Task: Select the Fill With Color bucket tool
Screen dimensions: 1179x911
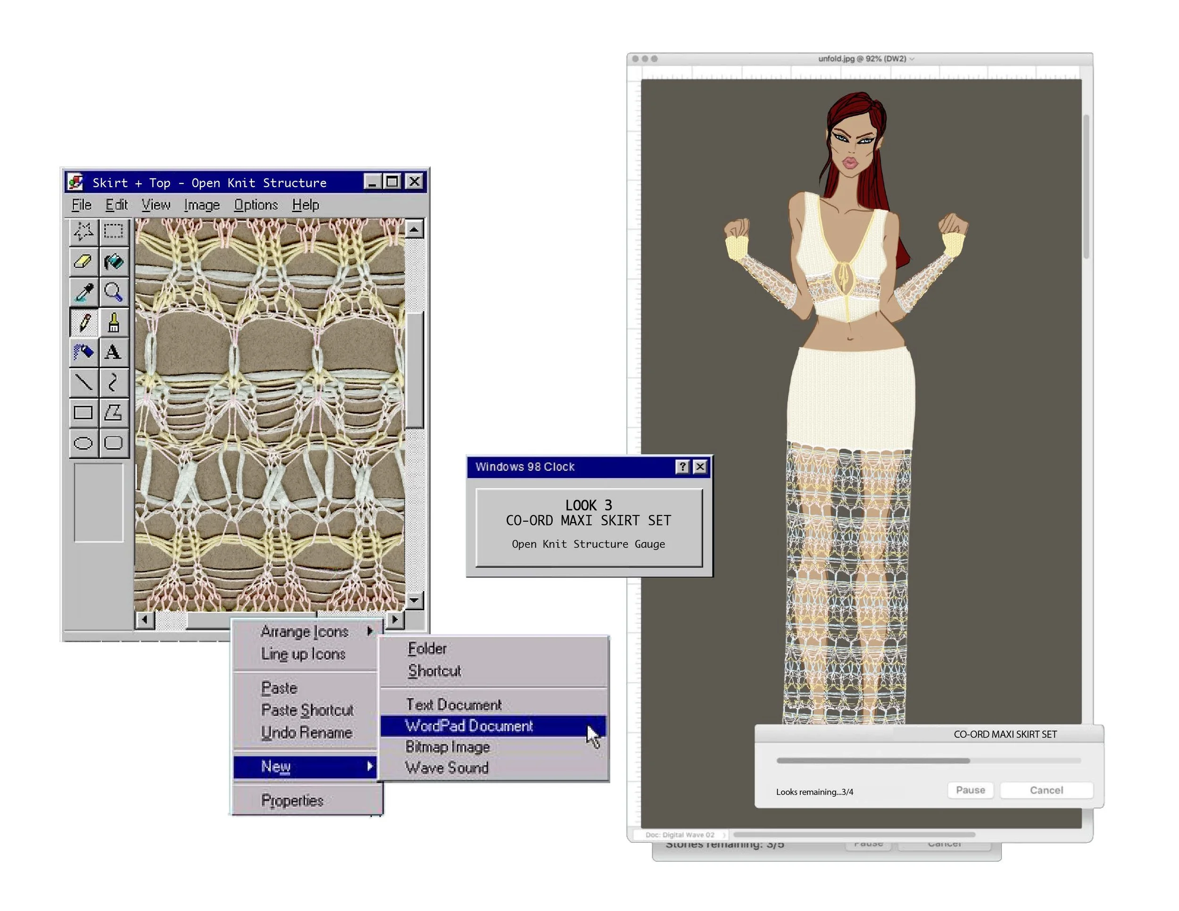Action: pyautogui.click(x=113, y=262)
